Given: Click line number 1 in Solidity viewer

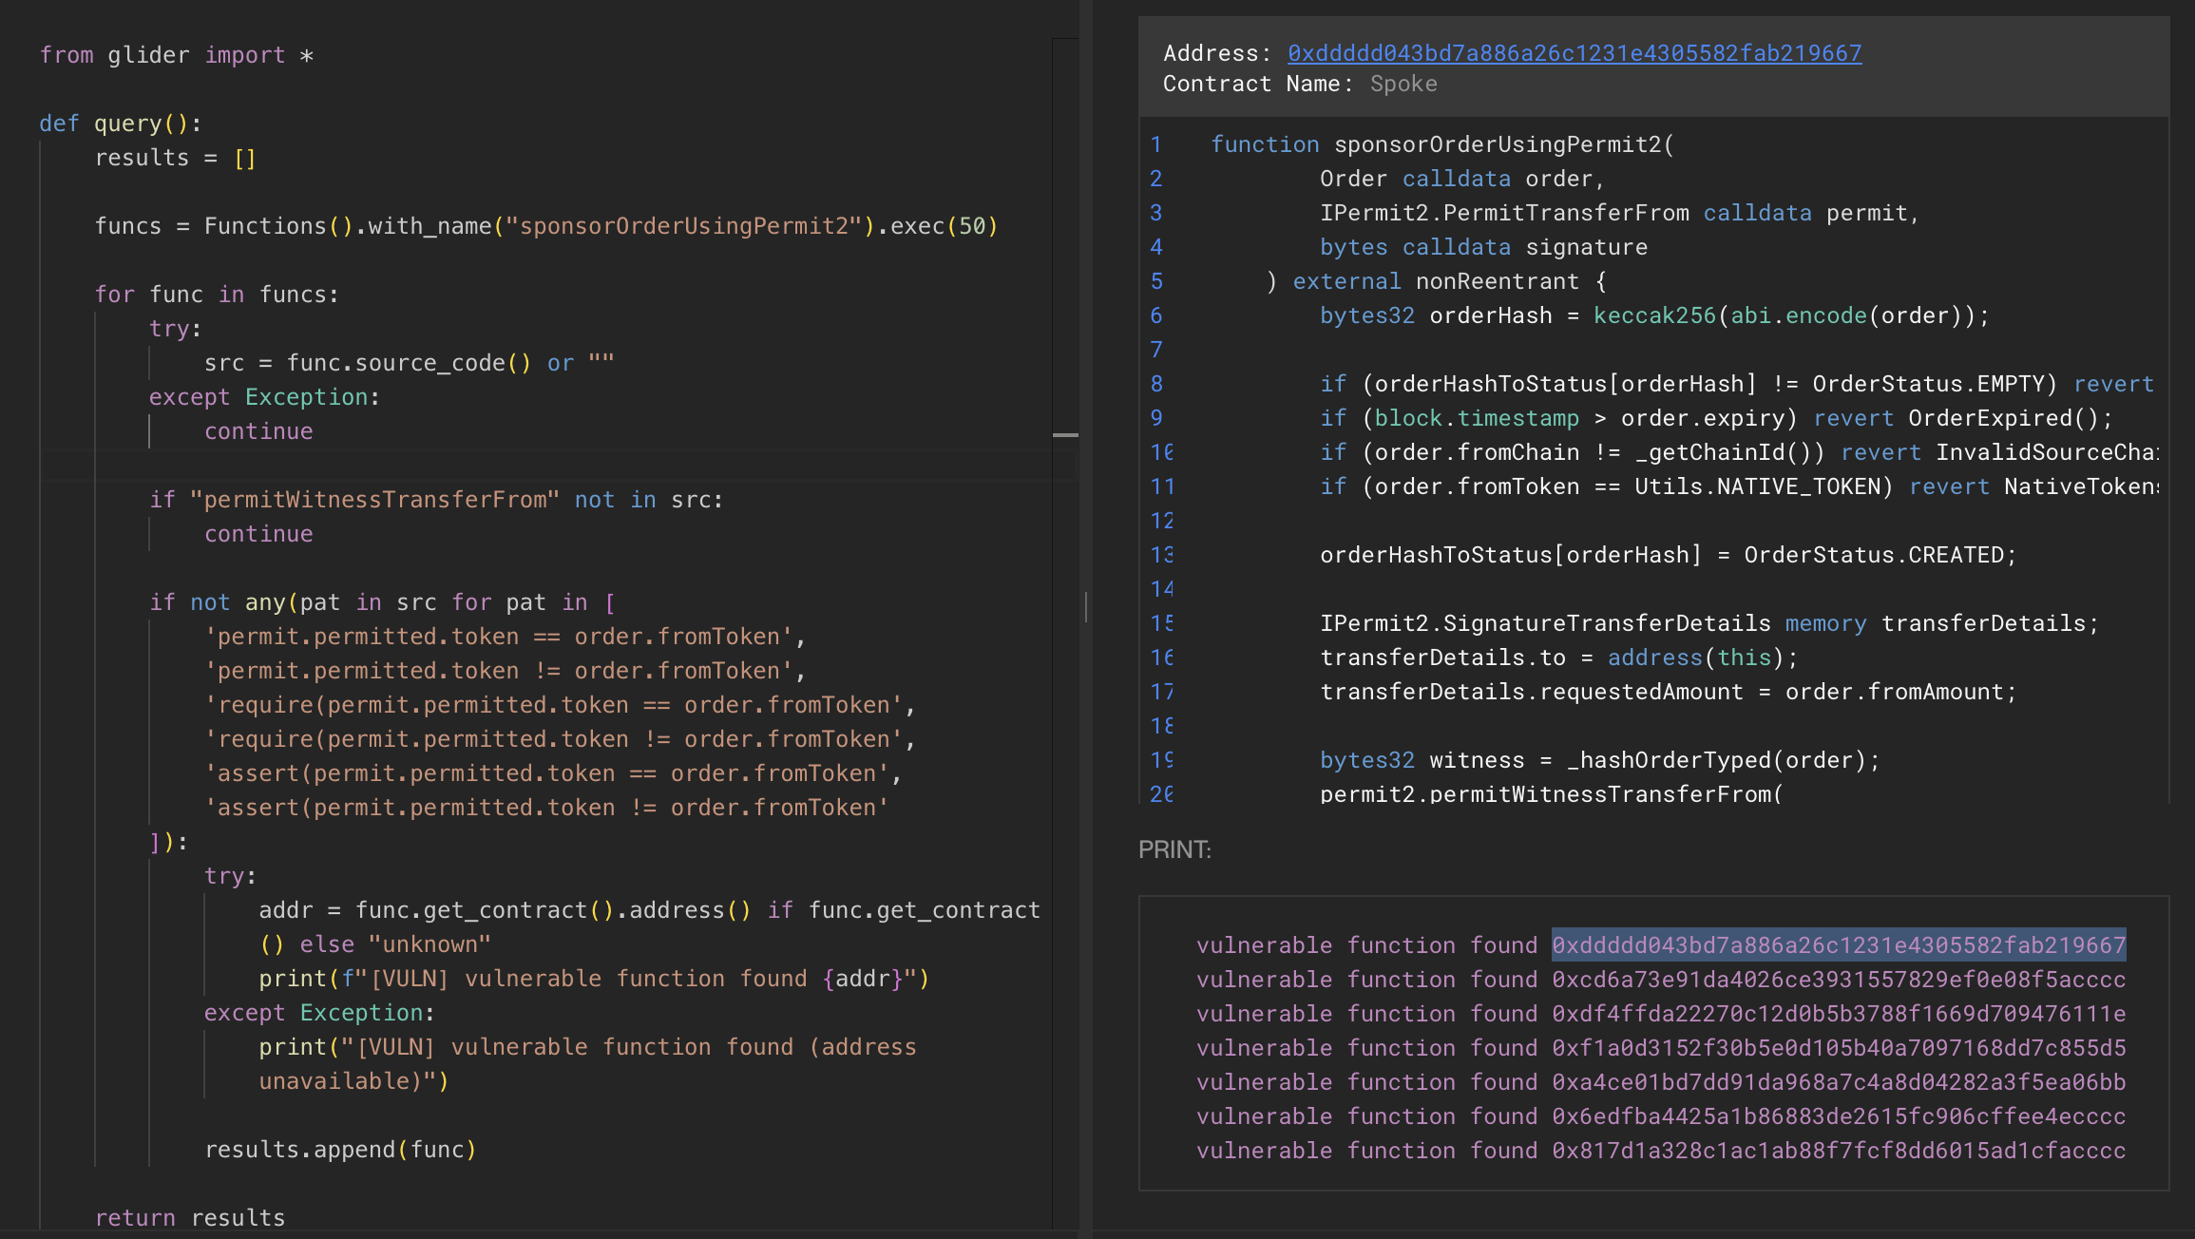Looking at the screenshot, I should click(1155, 144).
